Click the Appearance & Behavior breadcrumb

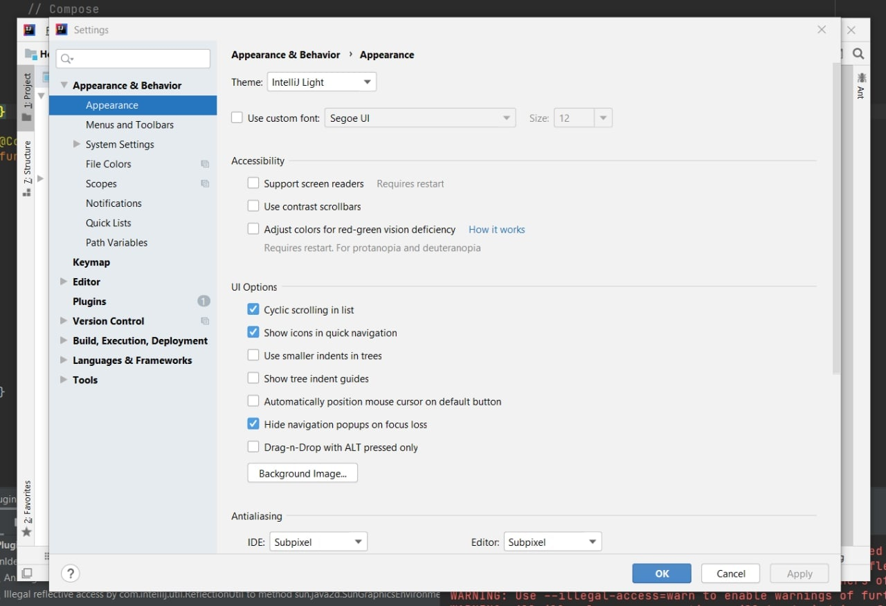(x=286, y=55)
